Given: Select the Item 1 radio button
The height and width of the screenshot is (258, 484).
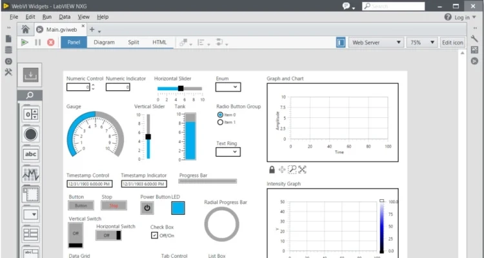Looking at the screenshot, I should pos(220,122).
